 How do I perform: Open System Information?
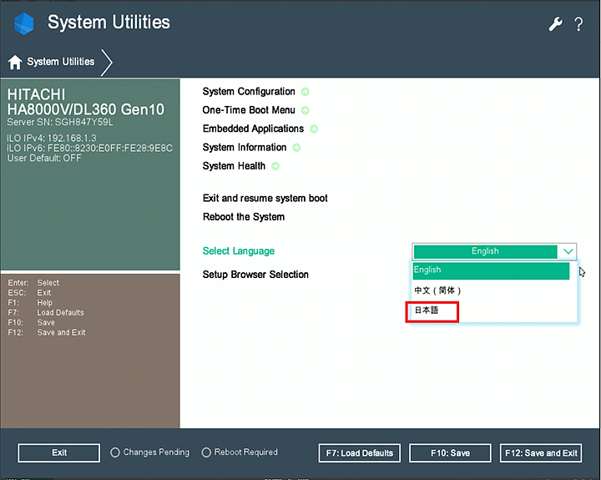pyautogui.click(x=245, y=148)
